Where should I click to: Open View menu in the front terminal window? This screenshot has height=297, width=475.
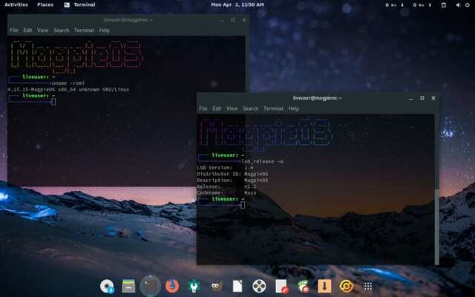point(232,108)
